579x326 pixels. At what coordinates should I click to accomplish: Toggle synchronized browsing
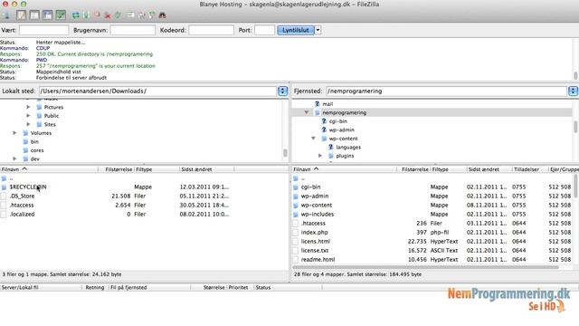tap(152, 15)
